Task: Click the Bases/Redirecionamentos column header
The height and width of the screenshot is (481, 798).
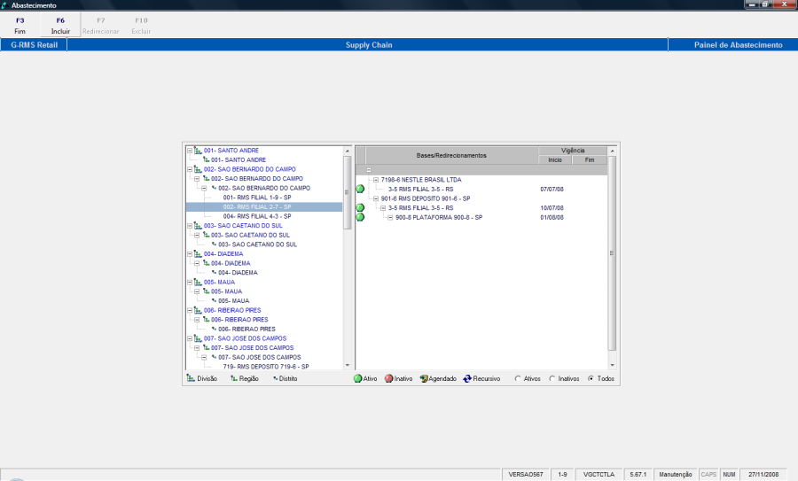Action: 451,156
